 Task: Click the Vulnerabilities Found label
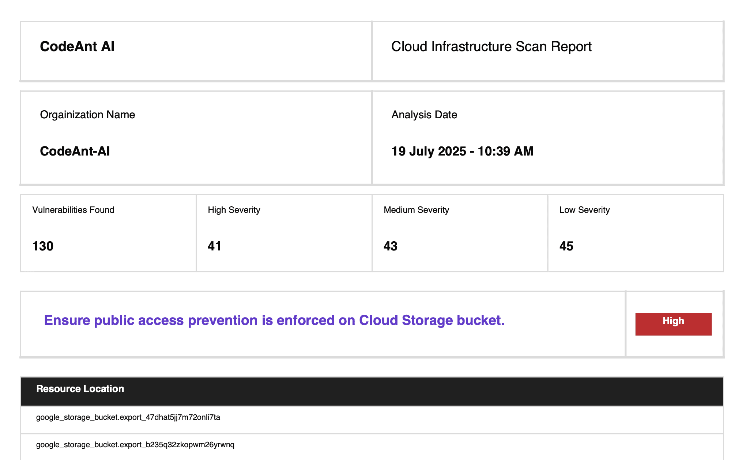(x=73, y=210)
